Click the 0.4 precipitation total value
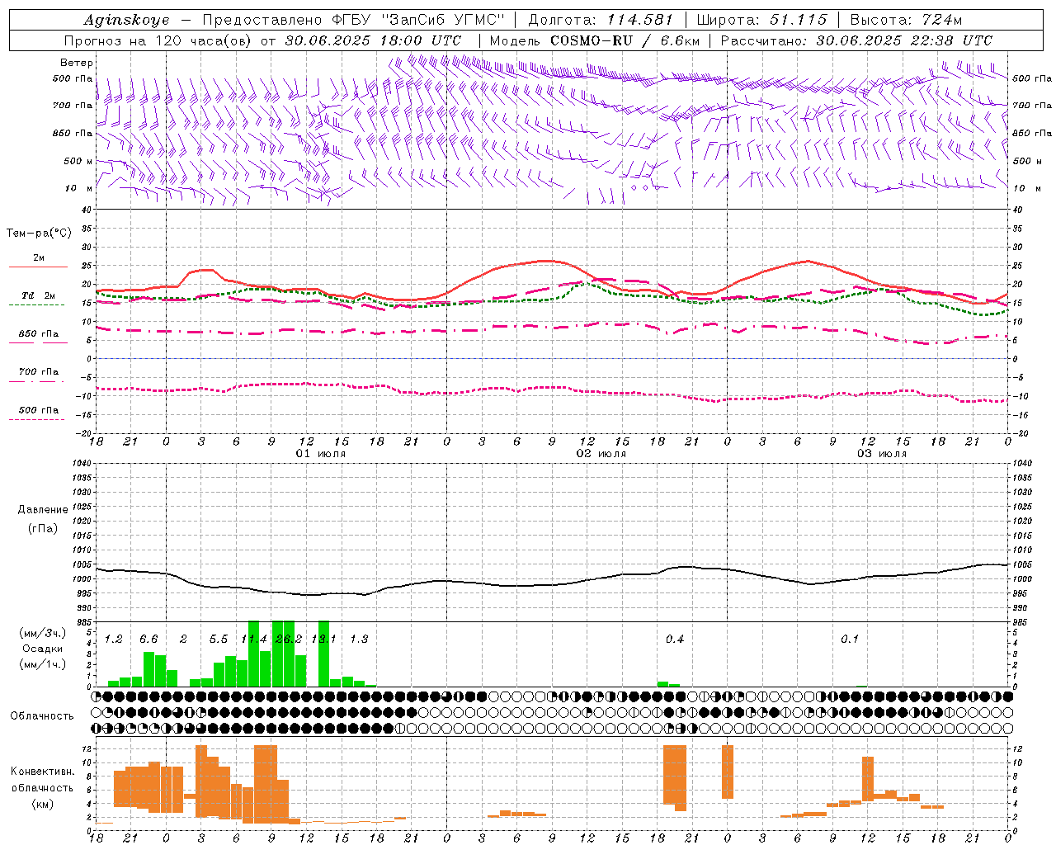 point(675,639)
